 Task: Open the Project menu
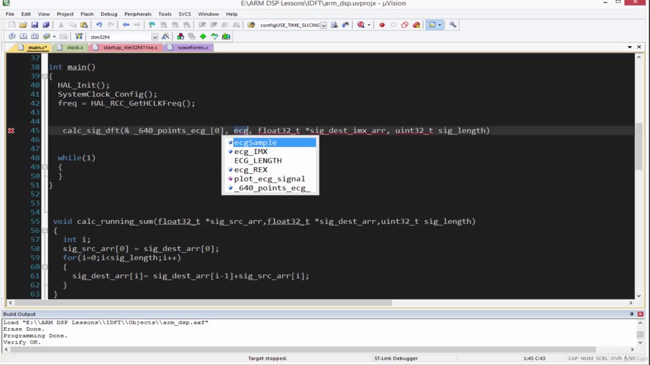tap(65, 14)
